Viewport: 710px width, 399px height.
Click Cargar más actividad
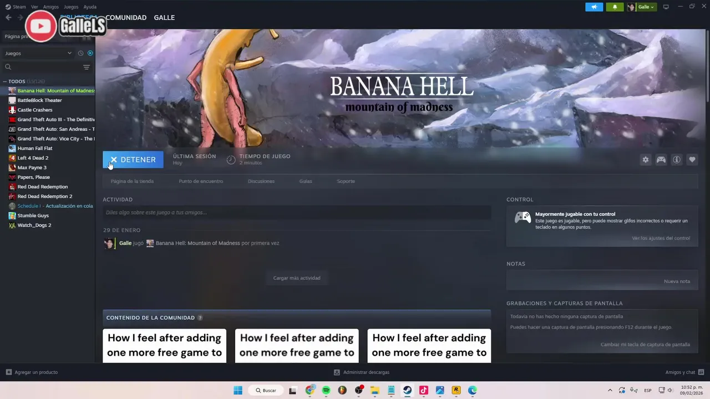[297, 278]
